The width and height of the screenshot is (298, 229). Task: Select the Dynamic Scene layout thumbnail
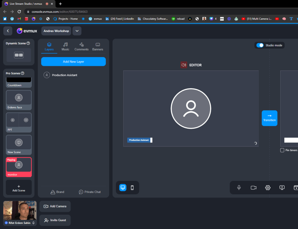[19, 55]
